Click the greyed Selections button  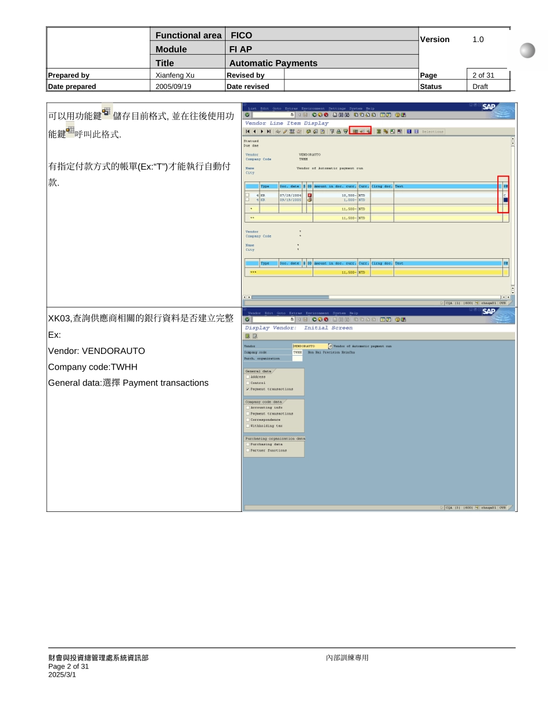433,131
